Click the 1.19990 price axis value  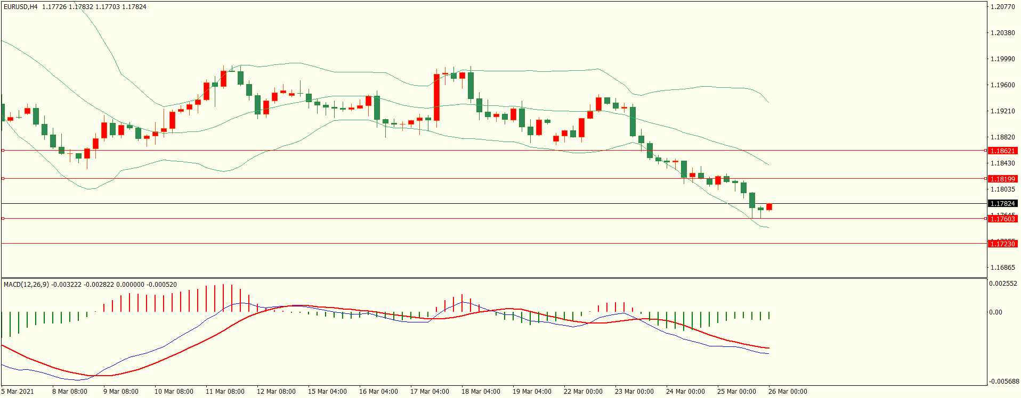click(x=1002, y=59)
